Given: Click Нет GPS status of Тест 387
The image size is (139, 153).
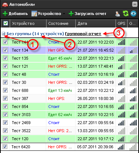Looking at the screenshot, I should (57, 98).
